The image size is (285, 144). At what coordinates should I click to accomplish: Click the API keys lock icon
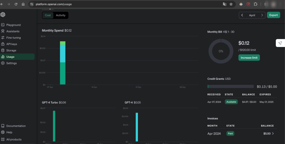coord(3,44)
